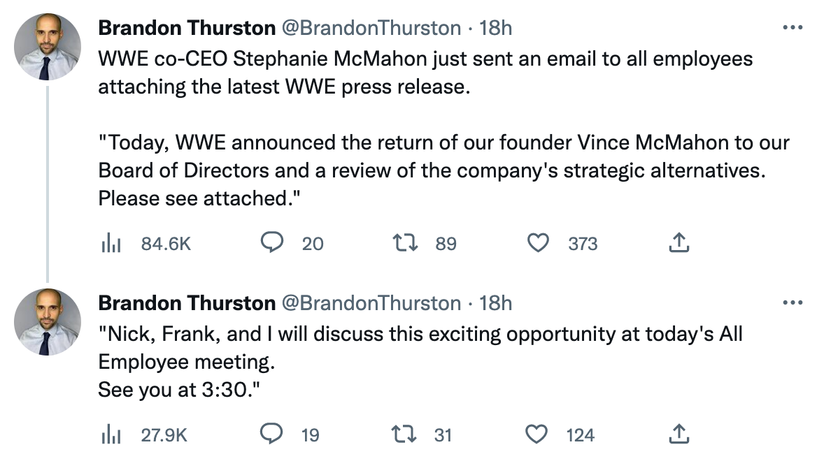Image resolution: width=824 pixels, height=461 pixels.
Task: Click the reply icon on the first tweet
Action: click(273, 242)
